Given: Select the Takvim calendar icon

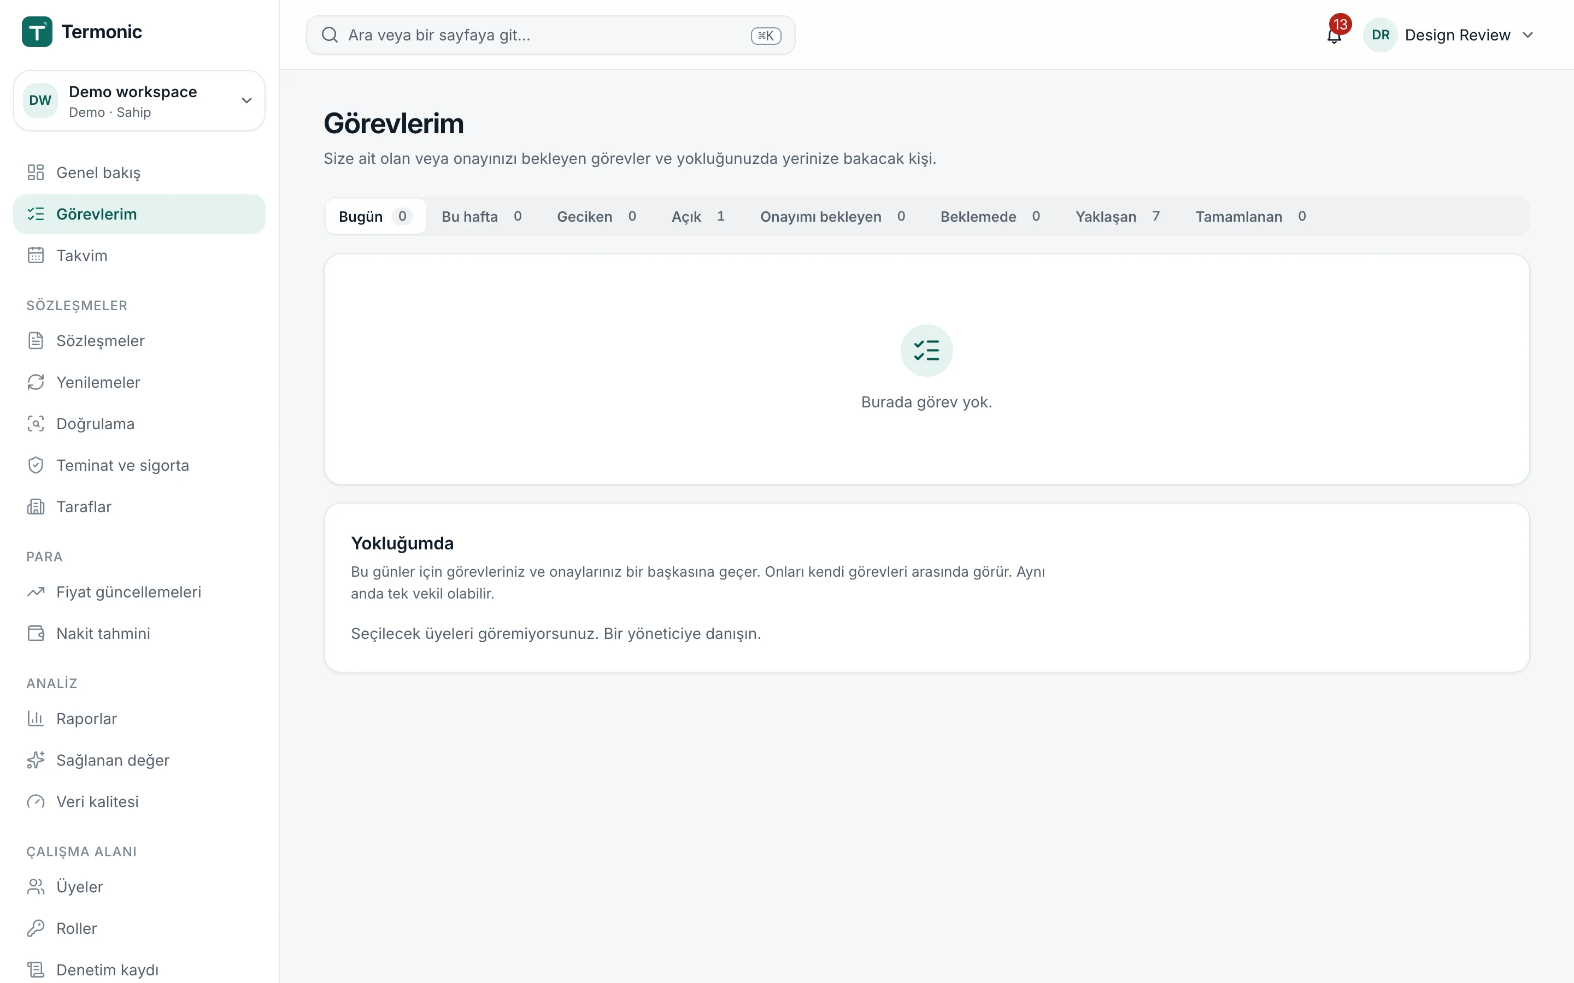Looking at the screenshot, I should (36, 256).
